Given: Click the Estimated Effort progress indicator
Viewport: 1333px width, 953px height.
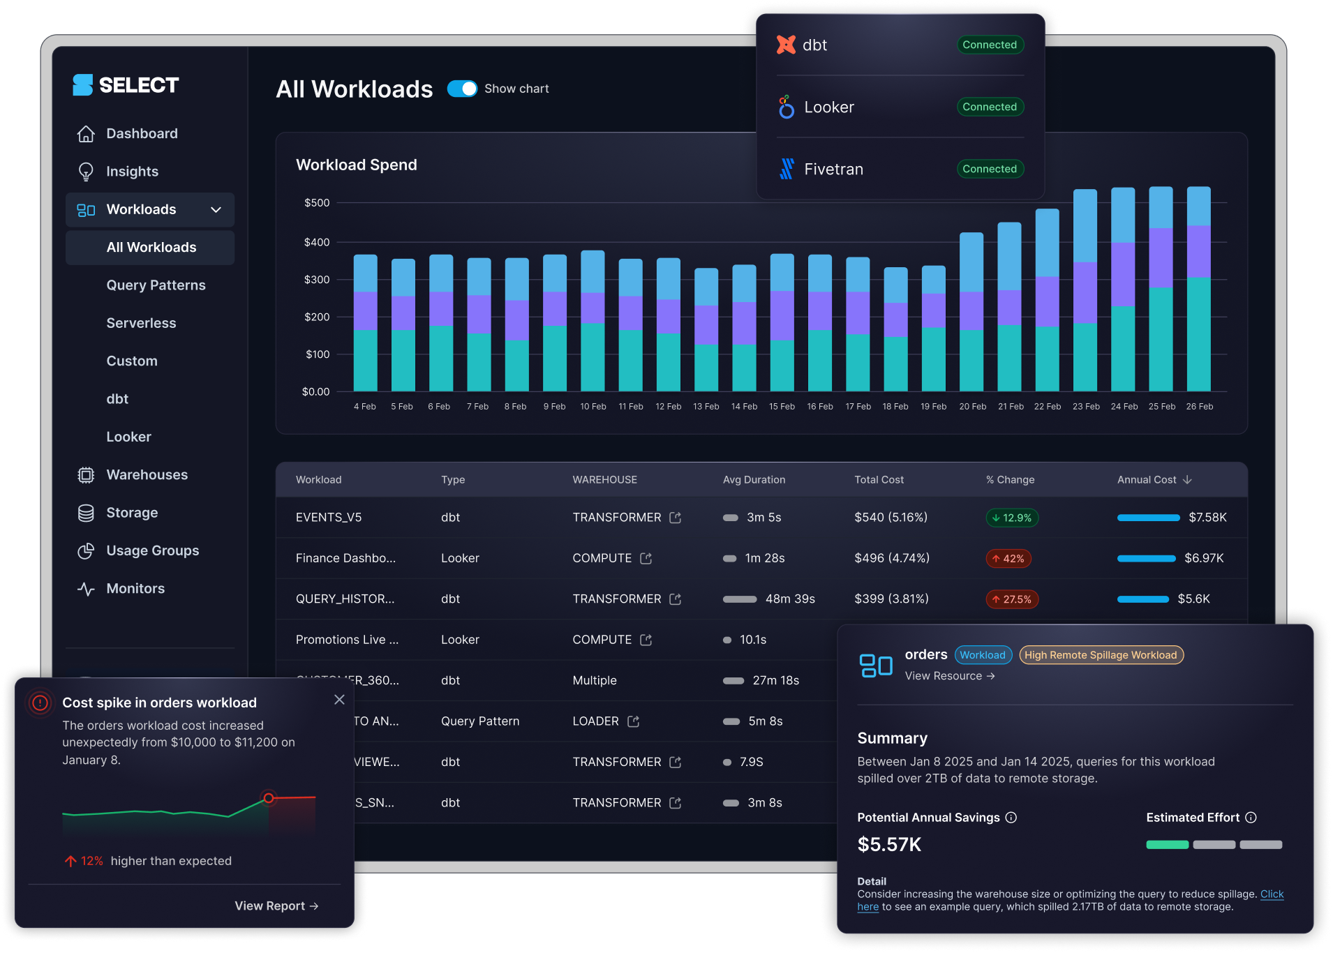Looking at the screenshot, I should (1214, 845).
